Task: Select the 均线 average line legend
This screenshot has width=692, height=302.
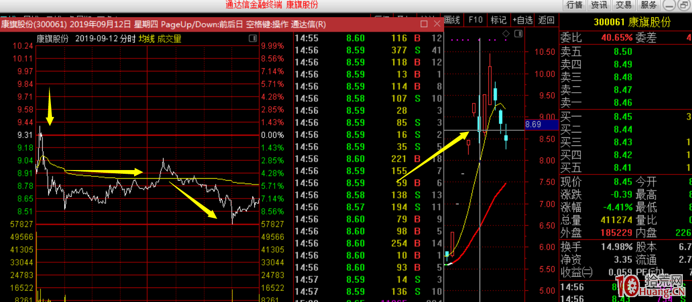Action: [146, 39]
